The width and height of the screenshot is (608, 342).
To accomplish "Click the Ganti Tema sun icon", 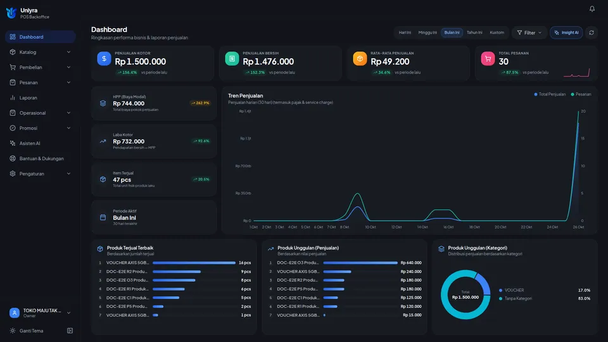I will click(13, 331).
